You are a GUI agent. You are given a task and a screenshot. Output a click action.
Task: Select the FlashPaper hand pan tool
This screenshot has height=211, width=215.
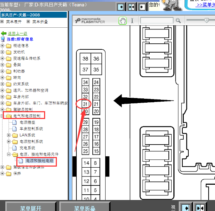(x=123, y=21)
